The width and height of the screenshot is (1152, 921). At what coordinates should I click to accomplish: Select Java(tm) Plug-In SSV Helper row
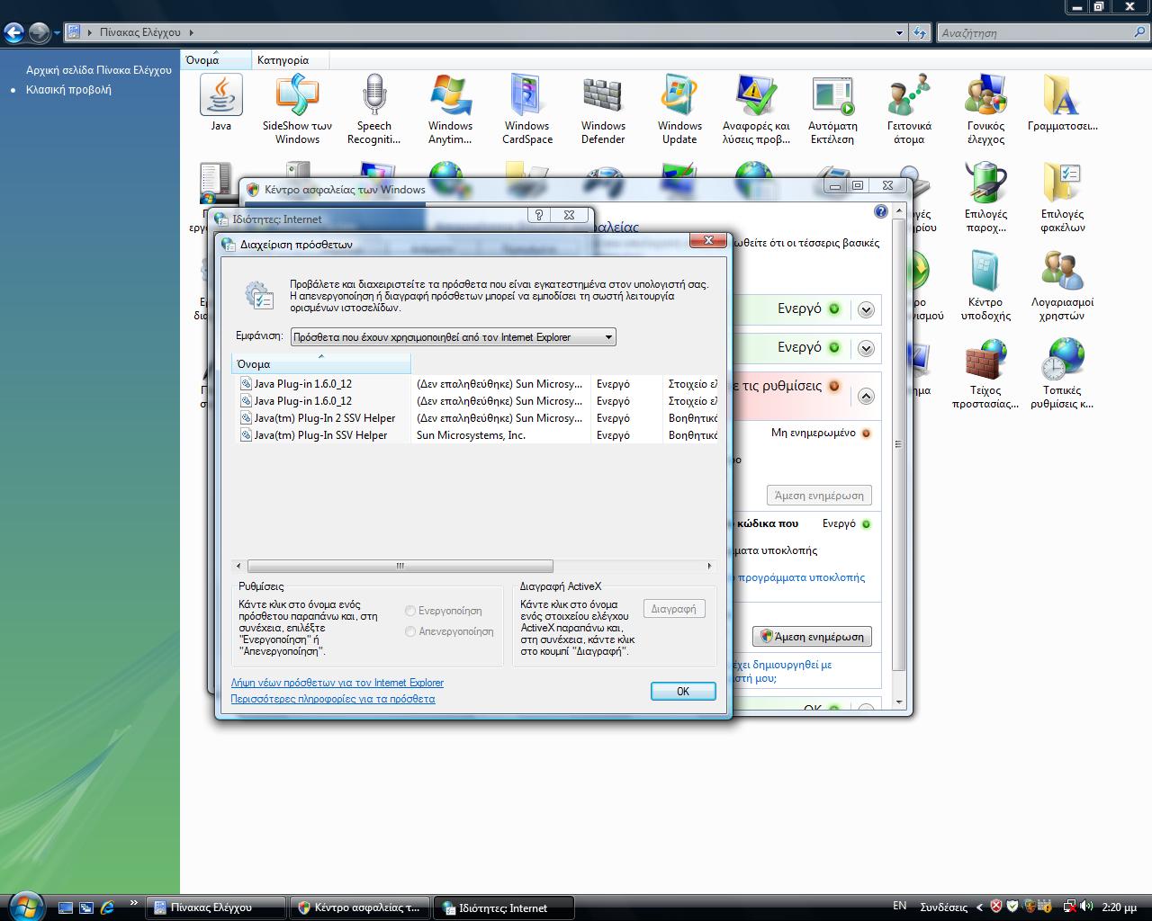point(477,435)
